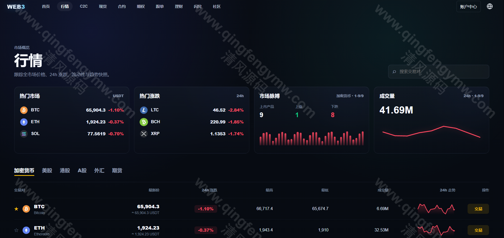This screenshot has width=504, height=238.
Task: Click the 搜索交易对 search field
Action: point(439,72)
